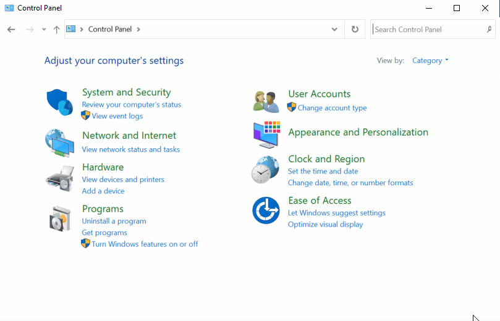The image size is (500, 321).
Task: Minimize the Control Panel window
Action: point(429,8)
